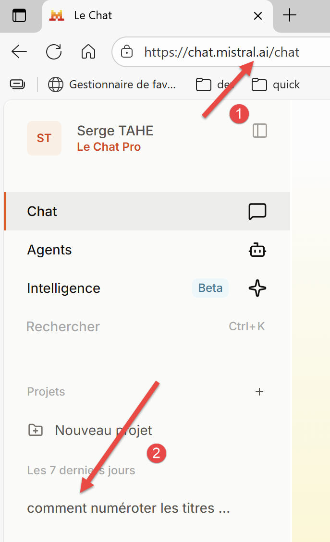Close the Le Chat tab
330x542 pixels.
(x=258, y=16)
